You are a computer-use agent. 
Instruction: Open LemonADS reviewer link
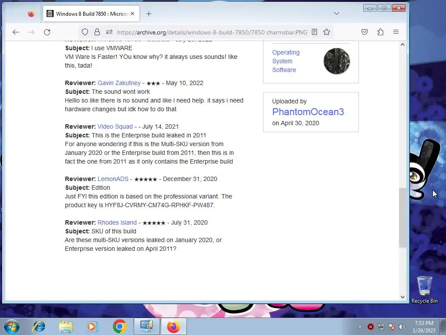coord(113,179)
